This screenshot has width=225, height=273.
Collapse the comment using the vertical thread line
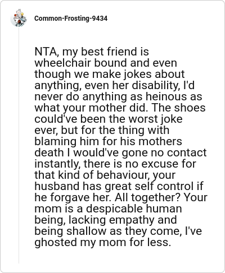pos(19,145)
